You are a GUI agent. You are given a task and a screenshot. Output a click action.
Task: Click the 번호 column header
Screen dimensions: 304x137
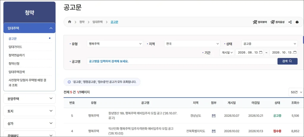point(72,103)
